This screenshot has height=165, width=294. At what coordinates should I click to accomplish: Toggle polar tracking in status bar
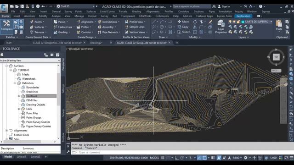[x=182, y=158]
